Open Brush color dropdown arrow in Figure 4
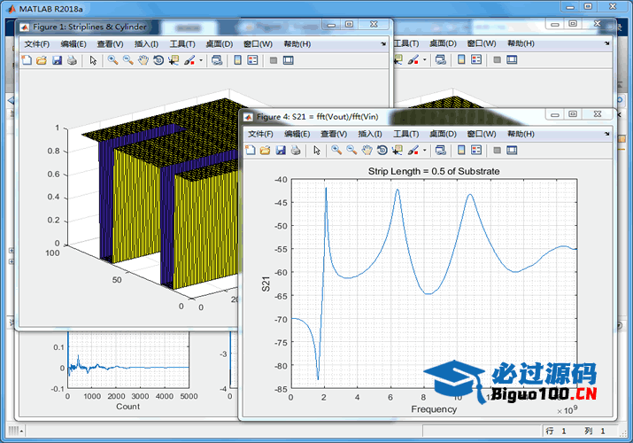 click(x=424, y=151)
